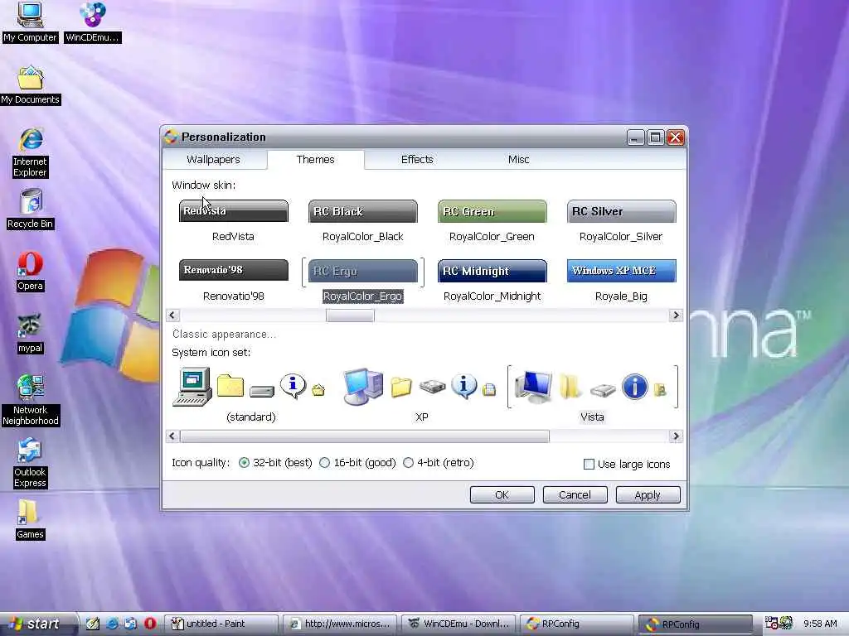The height and width of the screenshot is (636, 849).
Task: Open My Computer desktop icon
Action: 30,22
